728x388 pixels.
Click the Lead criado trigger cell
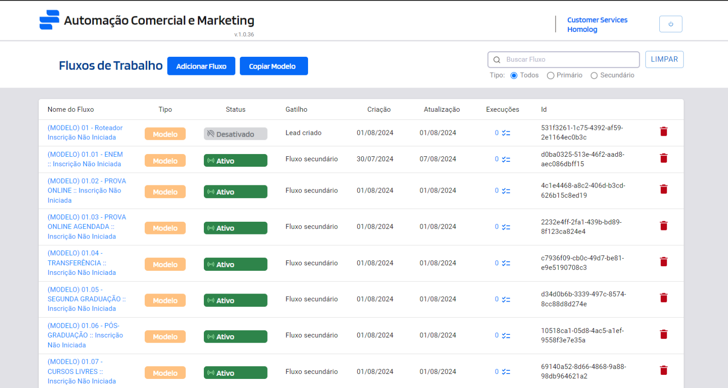coord(303,133)
